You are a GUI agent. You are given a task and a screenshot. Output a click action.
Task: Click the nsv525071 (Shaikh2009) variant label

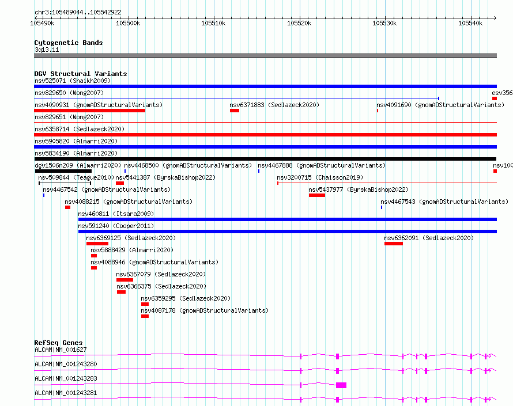tap(73, 81)
